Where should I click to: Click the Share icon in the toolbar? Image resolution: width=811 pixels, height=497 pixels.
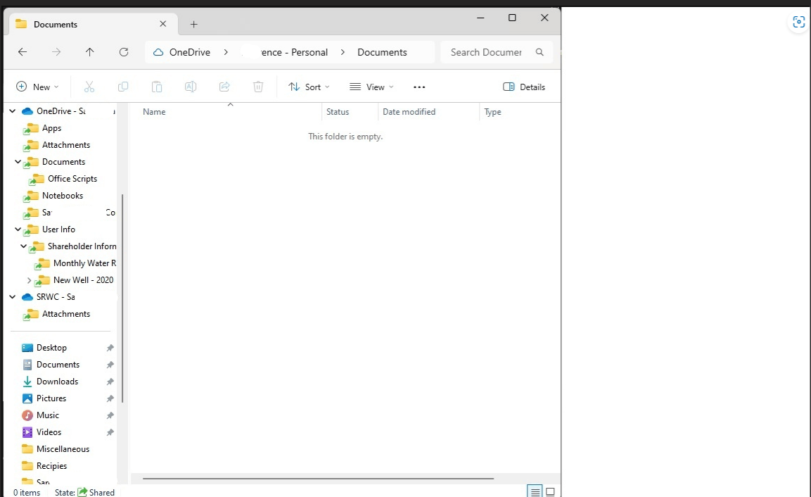[224, 86]
